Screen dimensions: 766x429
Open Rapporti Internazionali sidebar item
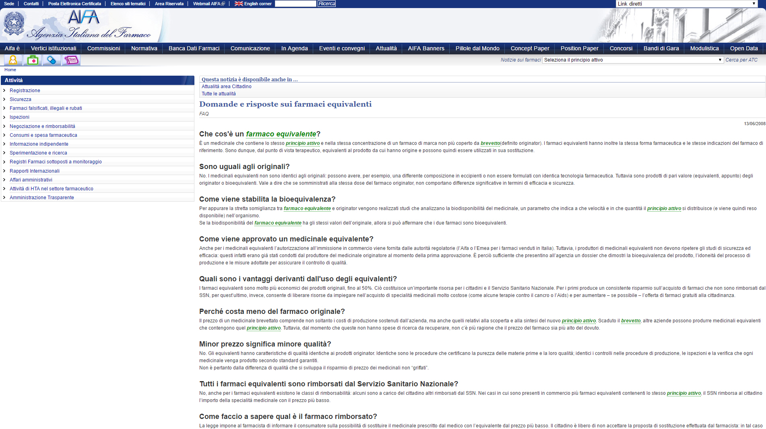35,171
